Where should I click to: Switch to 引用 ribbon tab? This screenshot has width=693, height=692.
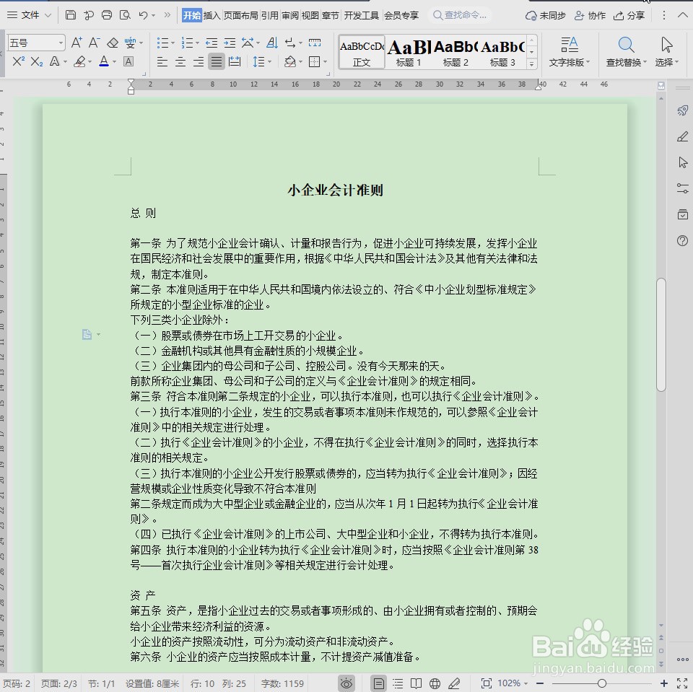(269, 15)
